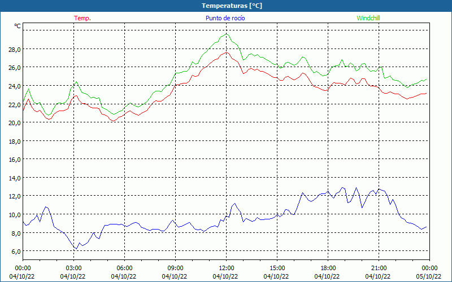Click the 24,0 y-axis value
Screen dimensions: 452x282
(x=15, y=86)
